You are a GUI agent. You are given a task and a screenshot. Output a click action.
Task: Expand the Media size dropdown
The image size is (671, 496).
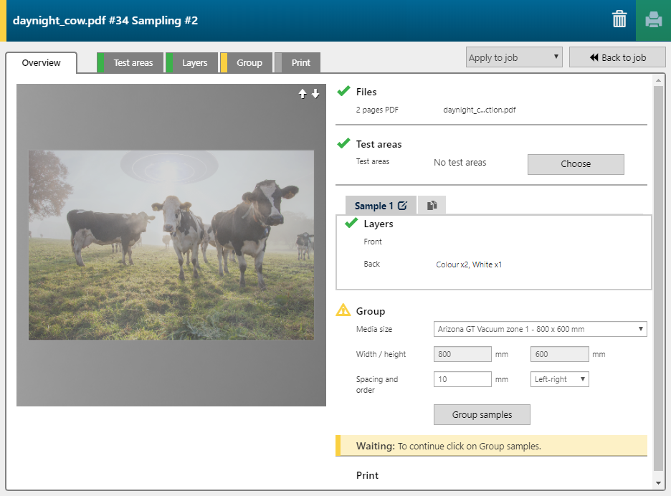pyautogui.click(x=540, y=329)
